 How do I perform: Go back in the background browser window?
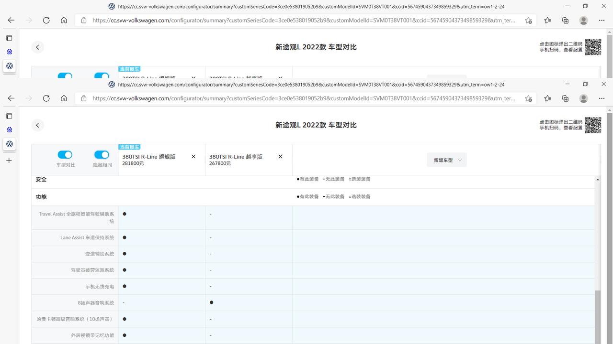pyautogui.click(x=11, y=20)
